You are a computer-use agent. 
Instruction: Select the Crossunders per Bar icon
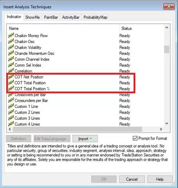[11, 100]
